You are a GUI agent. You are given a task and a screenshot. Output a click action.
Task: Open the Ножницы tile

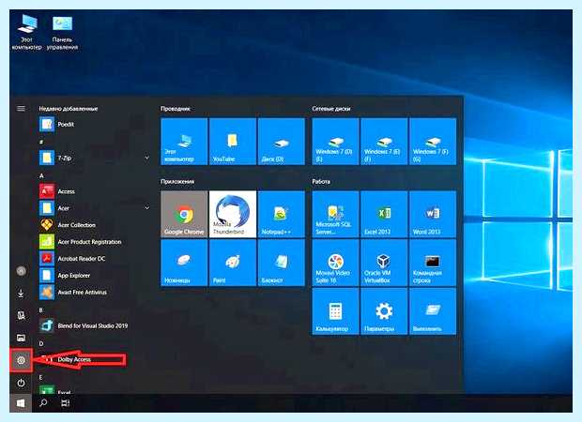(184, 263)
